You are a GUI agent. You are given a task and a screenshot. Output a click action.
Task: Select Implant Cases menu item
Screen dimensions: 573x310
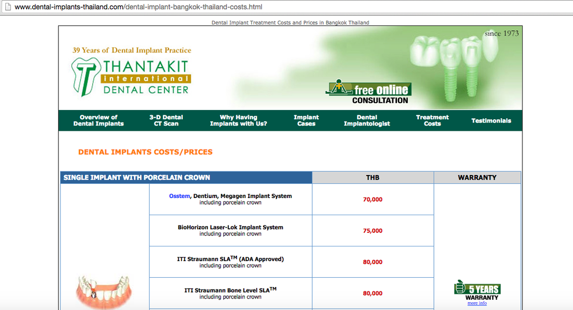(306, 121)
